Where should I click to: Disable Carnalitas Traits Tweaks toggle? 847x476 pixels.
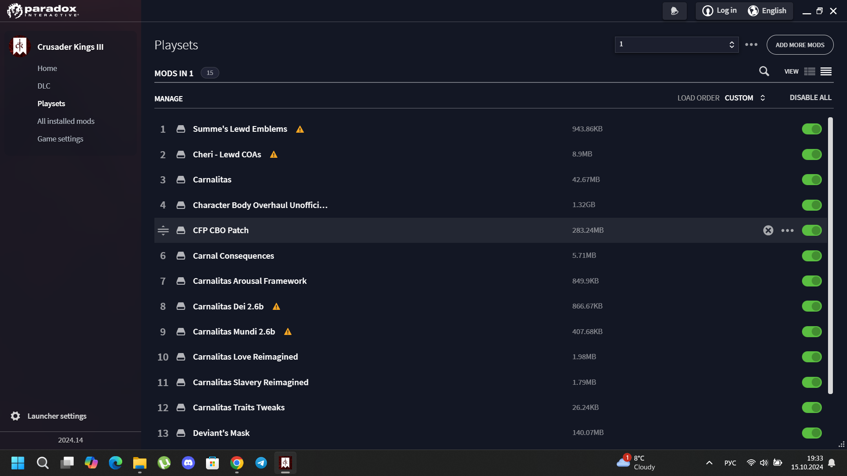click(x=812, y=408)
